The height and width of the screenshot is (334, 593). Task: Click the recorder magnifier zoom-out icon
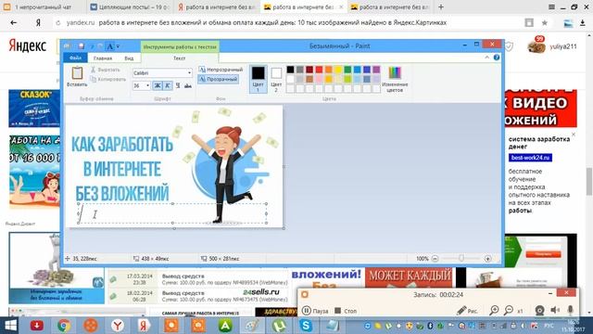point(509,311)
